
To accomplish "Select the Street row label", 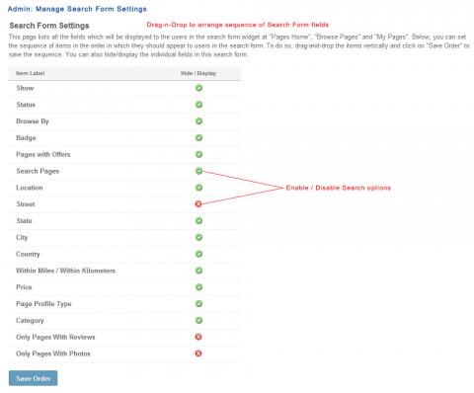I will click(x=26, y=204).
